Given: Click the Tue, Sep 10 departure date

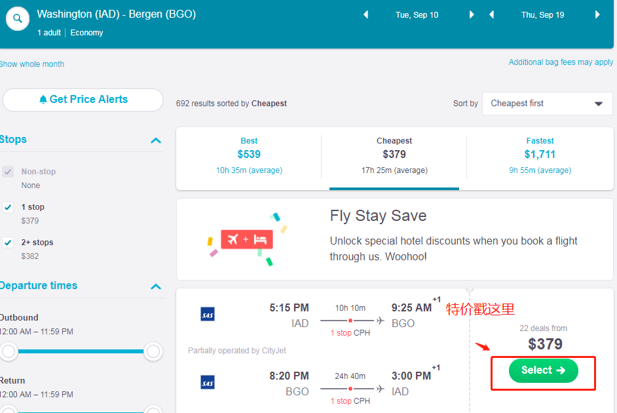Looking at the screenshot, I should click(x=417, y=15).
